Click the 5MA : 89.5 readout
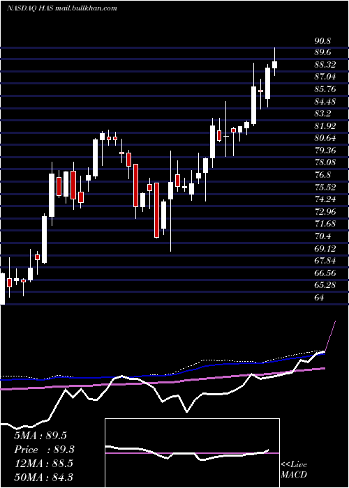This screenshot has height=488, width=349. [40, 436]
